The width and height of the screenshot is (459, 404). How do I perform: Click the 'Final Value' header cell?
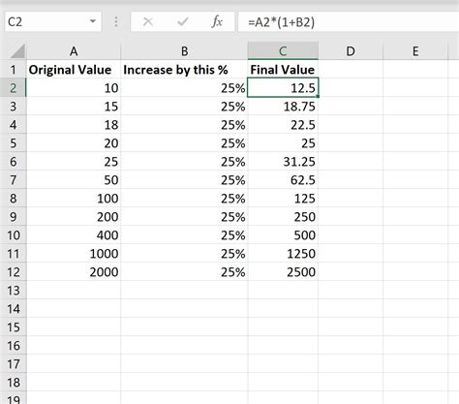(x=283, y=70)
